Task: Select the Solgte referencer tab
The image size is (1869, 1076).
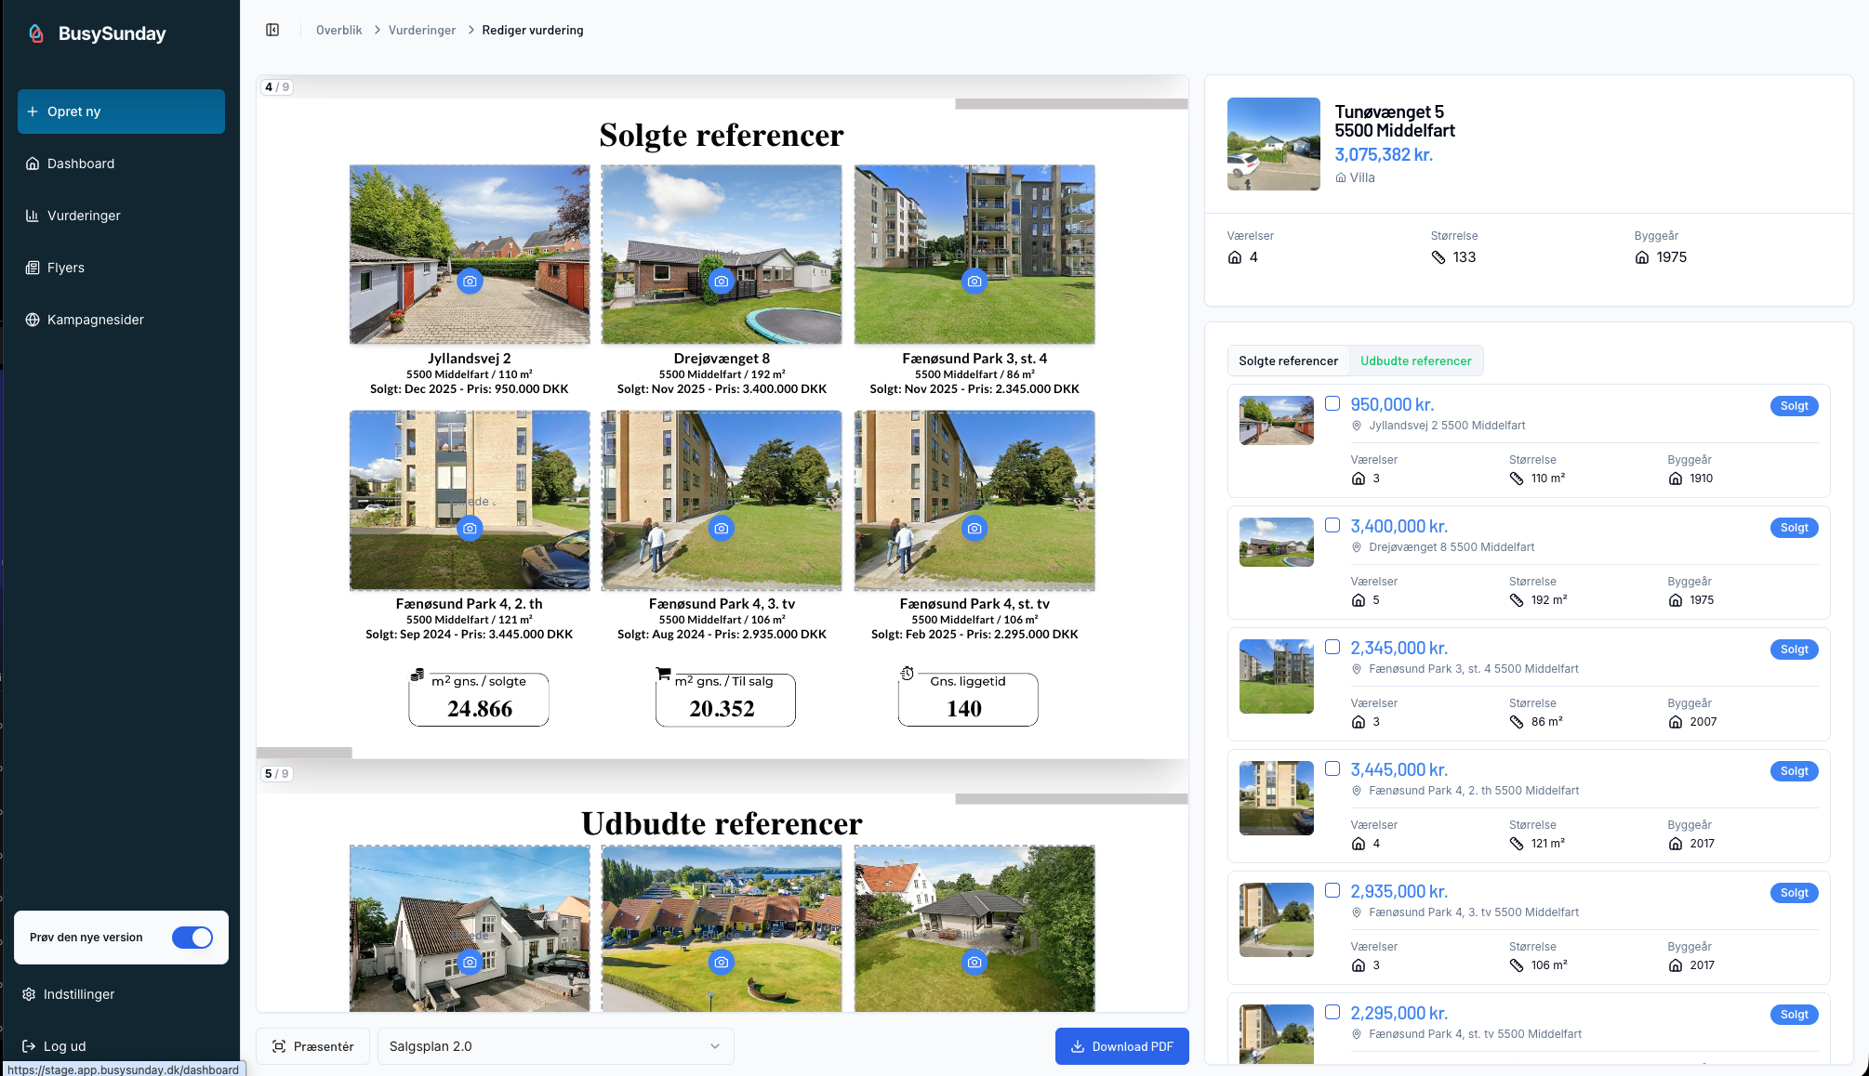Action: click(1288, 361)
